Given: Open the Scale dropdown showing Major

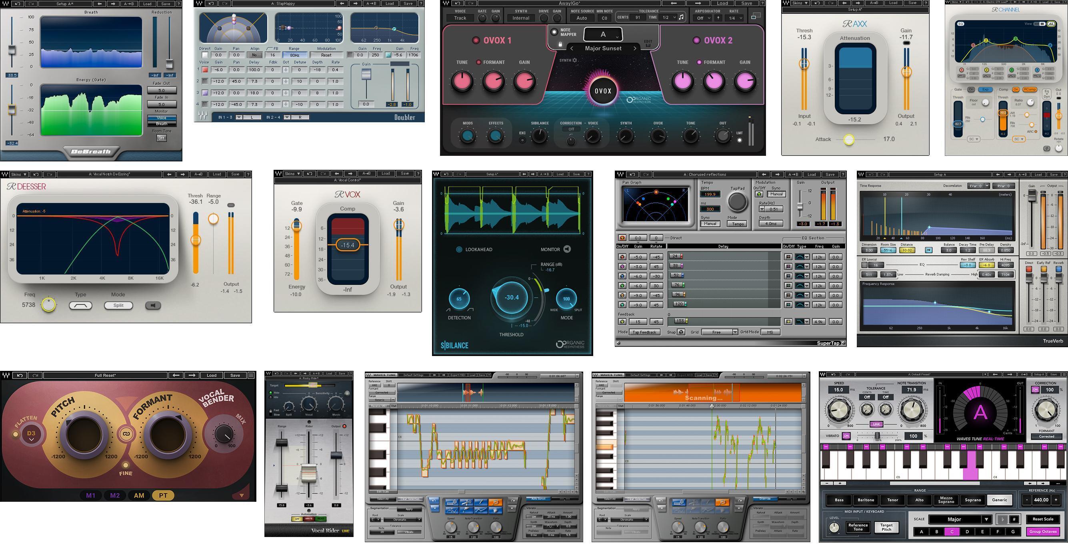Looking at the screenshot, I should (955, 519).
